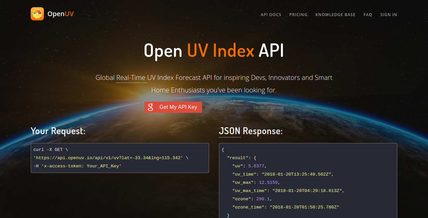
Task: Click the uv_max value 12.5159
Action: (x=267, y=182)
